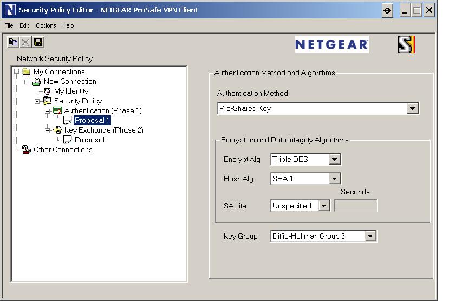Select My Connections in the tree
Screen dimensions: 455x301
(59, 71)
